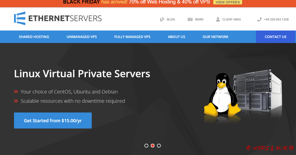Select the active red carousel dot
The height and width of the screenshot is (155, 296).
tap(153, 145)
